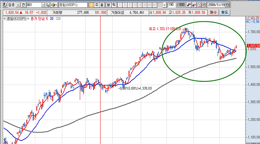Click the change value 16.57

click(30, 13)
